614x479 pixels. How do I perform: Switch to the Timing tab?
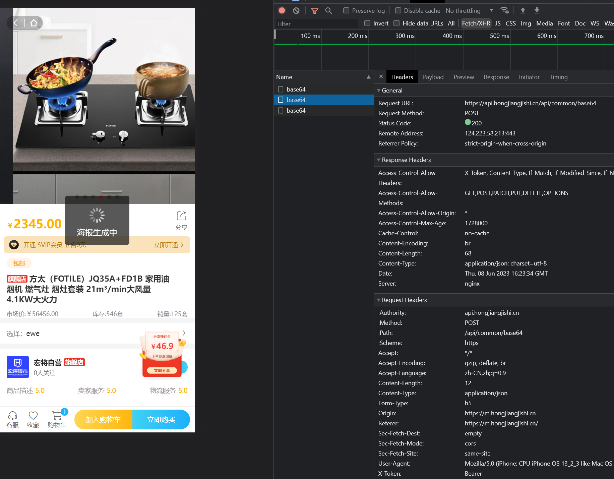point(558,77)
